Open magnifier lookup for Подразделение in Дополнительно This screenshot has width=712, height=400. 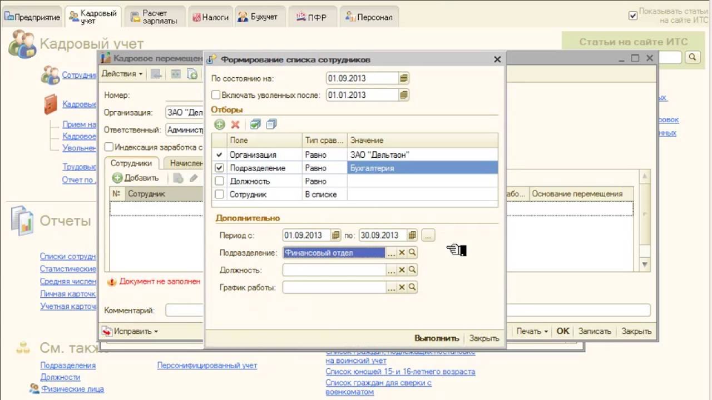pyautogui.click(x=412, y=253)
